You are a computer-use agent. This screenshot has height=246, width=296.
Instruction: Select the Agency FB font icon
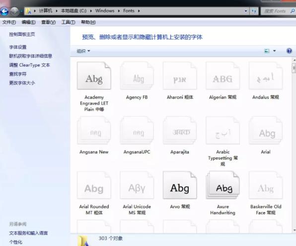[137, 76]
